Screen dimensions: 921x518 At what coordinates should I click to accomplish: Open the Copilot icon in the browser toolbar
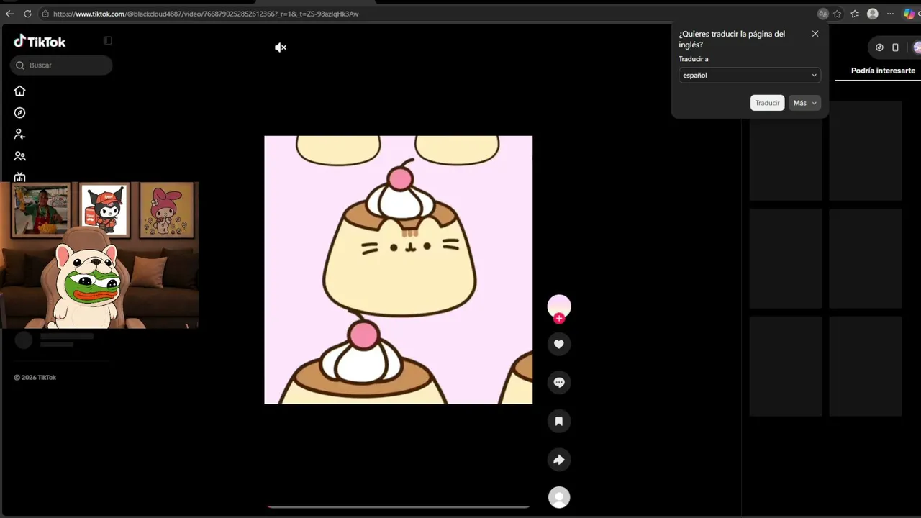pos(909,14)
